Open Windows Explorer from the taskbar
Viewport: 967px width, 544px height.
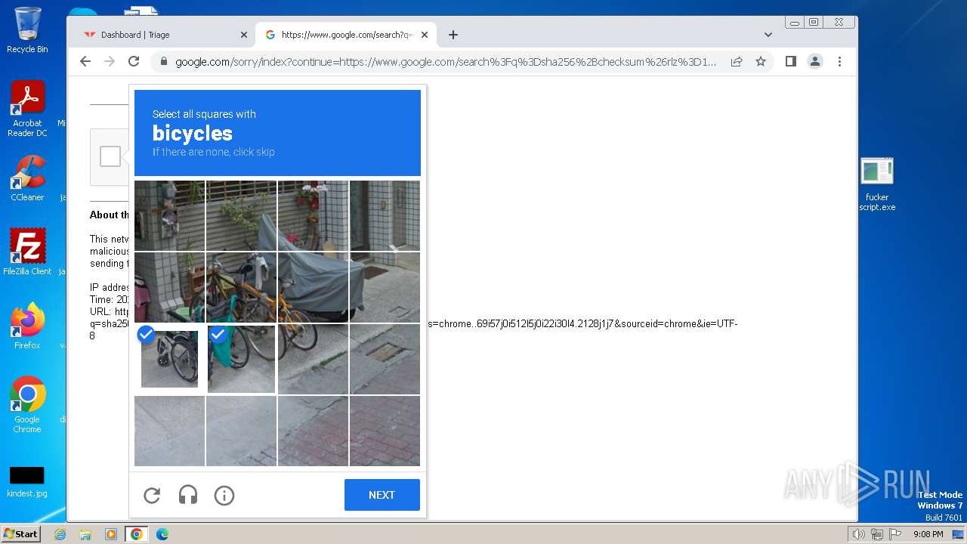click(85, 534)
